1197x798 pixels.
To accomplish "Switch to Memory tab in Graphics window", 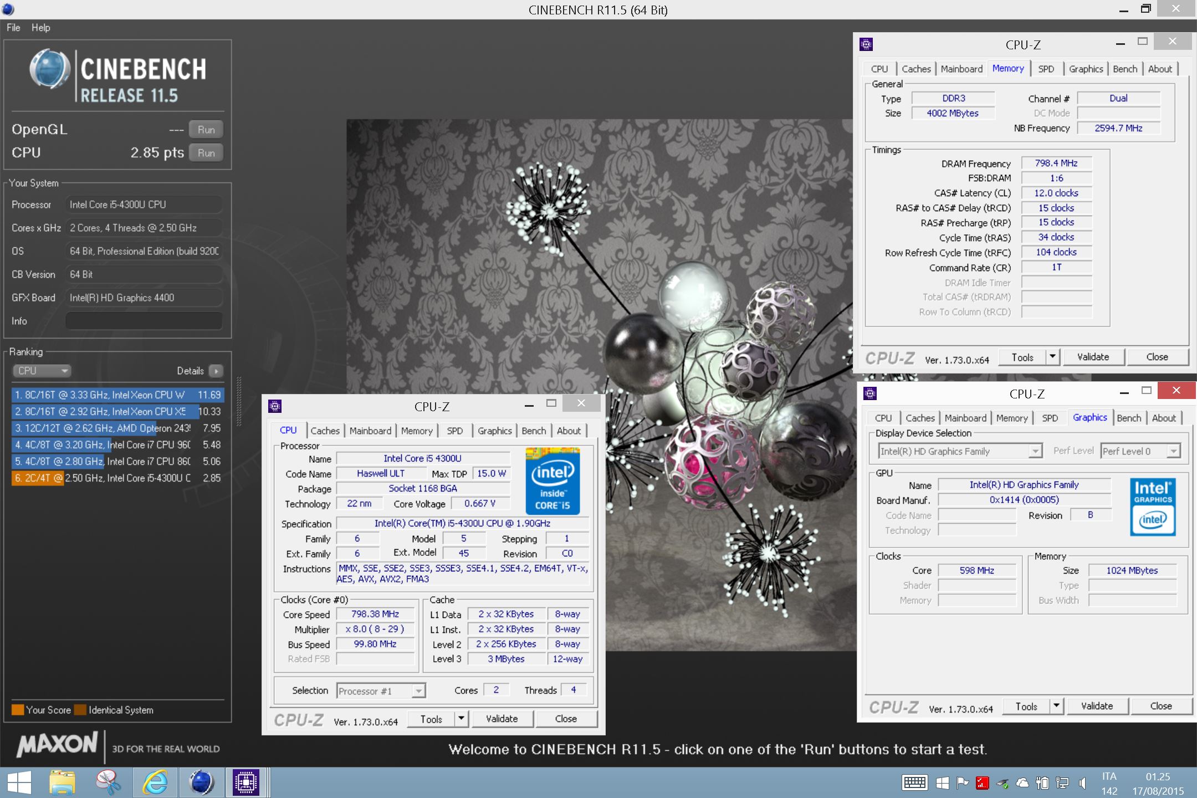I will click(1012, 418).
